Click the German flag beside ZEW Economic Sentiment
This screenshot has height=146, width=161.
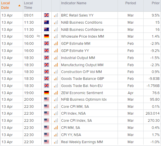click(47, 93)
